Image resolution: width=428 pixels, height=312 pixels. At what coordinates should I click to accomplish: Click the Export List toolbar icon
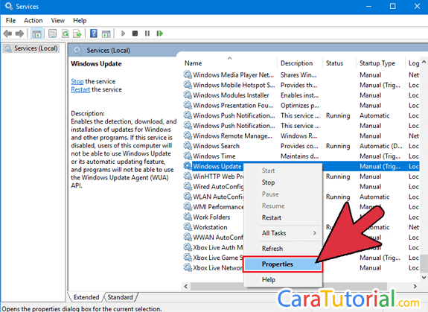coord(77,34)
